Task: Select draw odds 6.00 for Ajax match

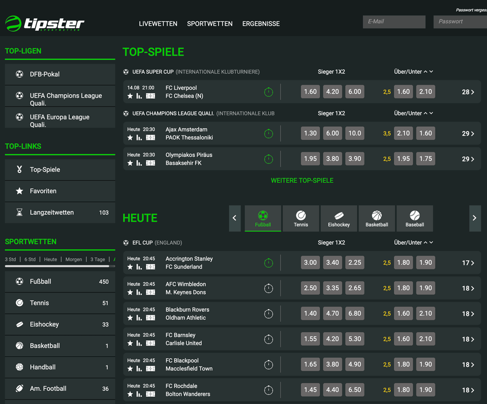Action: pyautogui.click(x=332, y=134)
